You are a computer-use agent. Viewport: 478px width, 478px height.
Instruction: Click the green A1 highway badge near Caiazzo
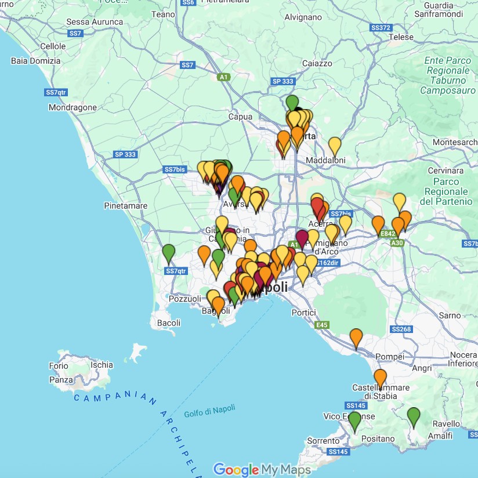[x=224, y=77]
